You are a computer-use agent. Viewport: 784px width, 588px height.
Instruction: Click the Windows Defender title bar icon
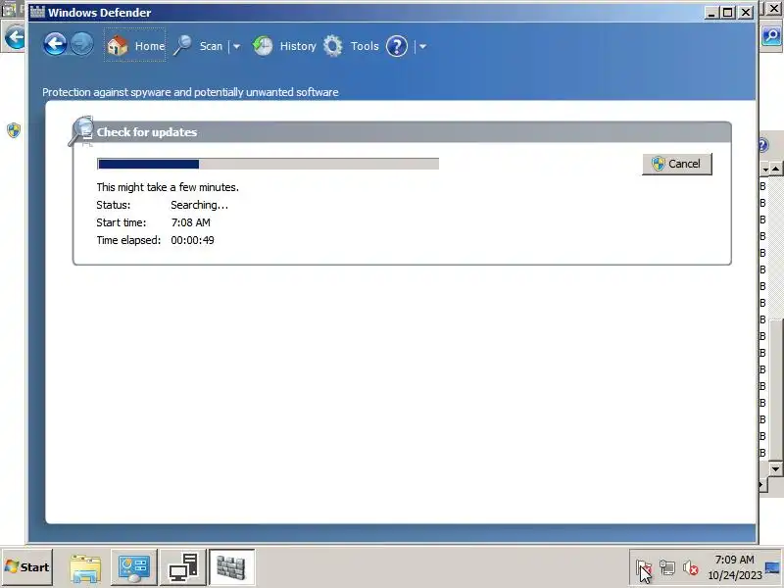tap(37, 12)
